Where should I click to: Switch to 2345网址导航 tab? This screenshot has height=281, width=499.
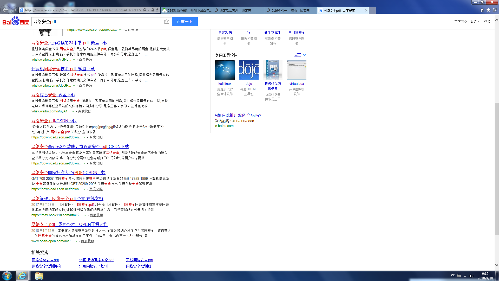click(x=187, y=10)
